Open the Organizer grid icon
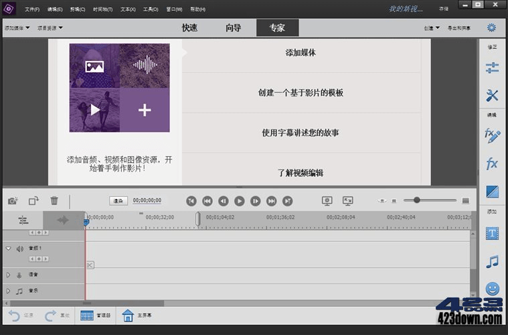 point(87,316)
